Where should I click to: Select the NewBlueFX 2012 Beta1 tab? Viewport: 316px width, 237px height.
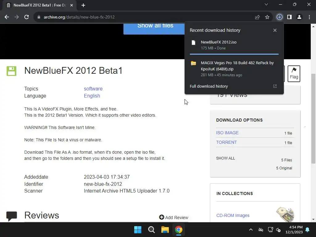[39, 5]
